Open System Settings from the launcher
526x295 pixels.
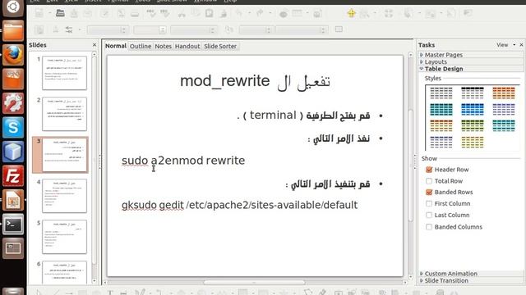click(13, 103)
